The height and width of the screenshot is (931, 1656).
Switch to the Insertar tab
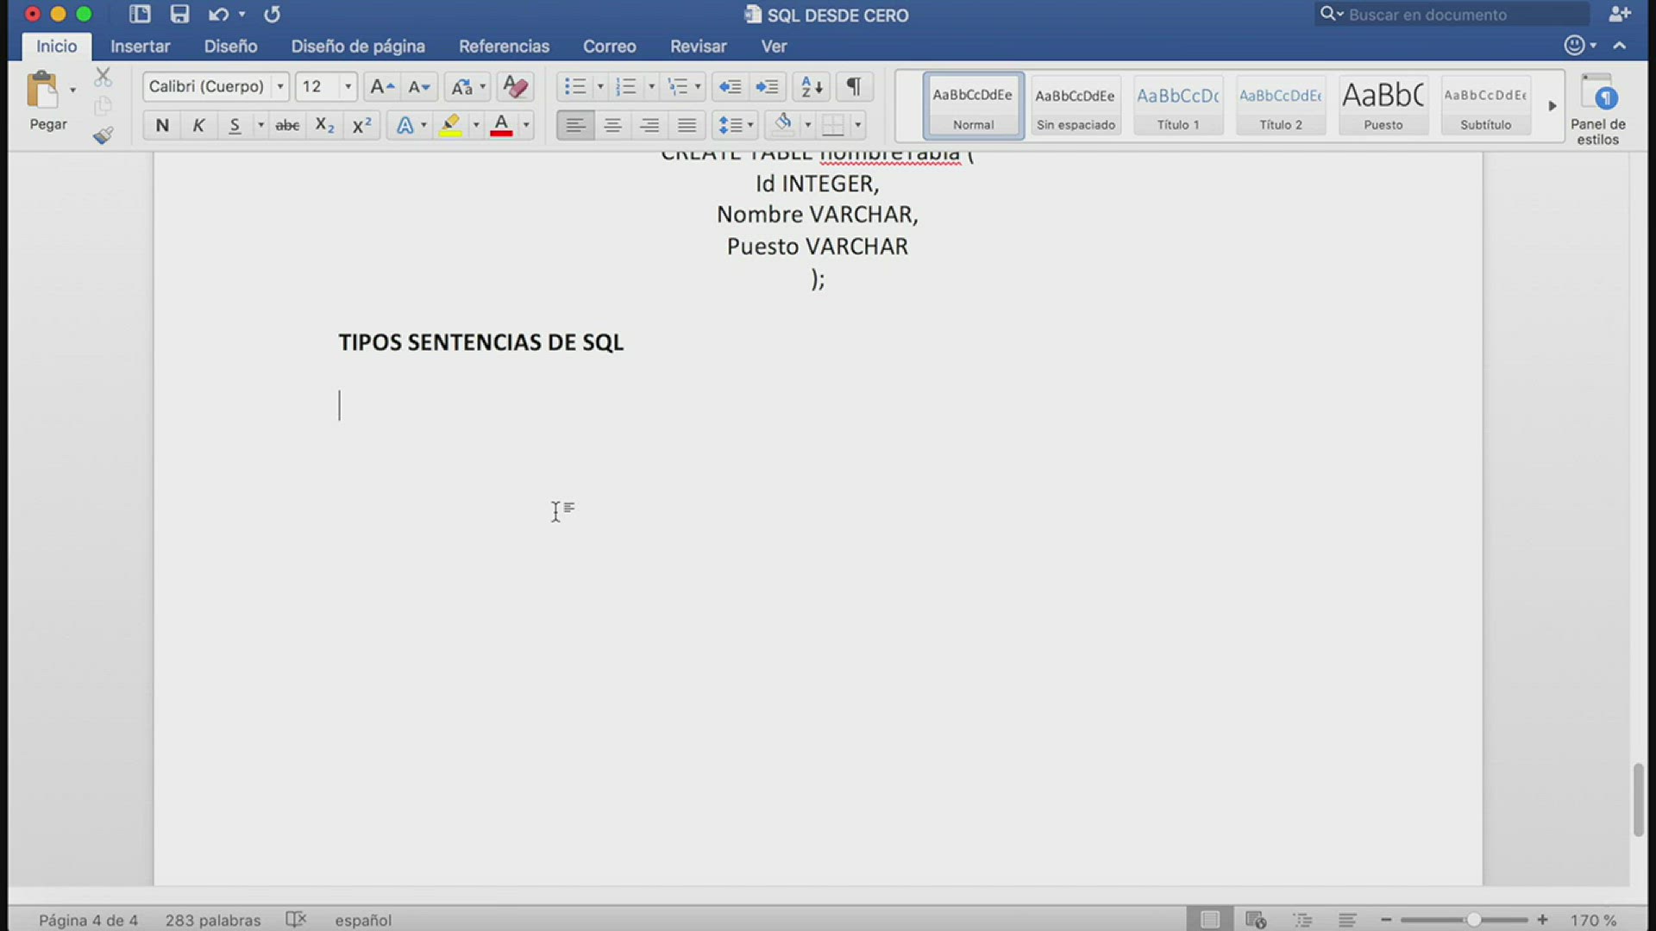[x=140, y=47]
